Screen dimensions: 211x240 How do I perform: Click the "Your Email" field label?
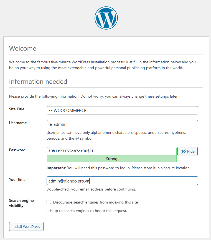pyautogui.click(x=18, y=179)
